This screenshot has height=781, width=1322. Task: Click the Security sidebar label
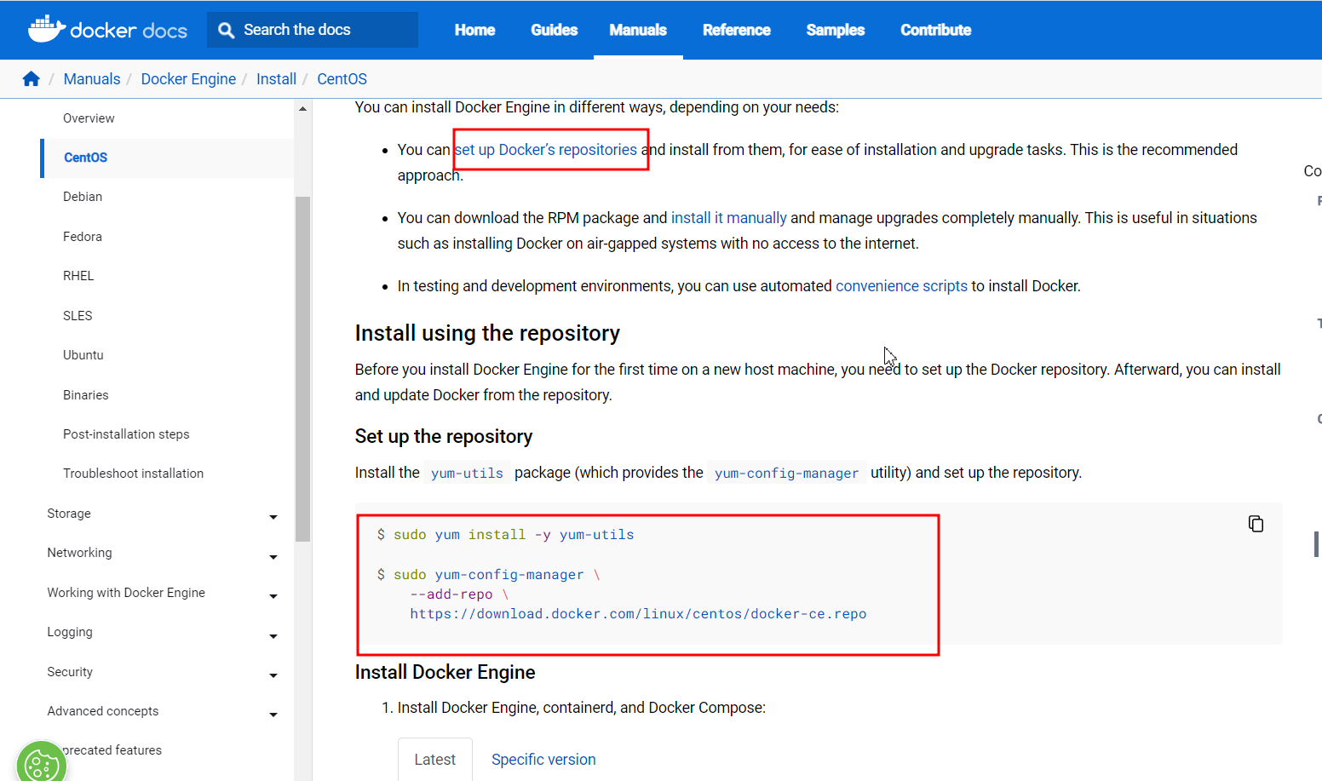(70, 672)
